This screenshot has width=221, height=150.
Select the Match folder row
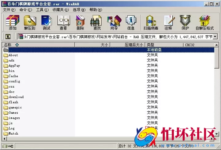pyautogui.click(x=108, y=133)
